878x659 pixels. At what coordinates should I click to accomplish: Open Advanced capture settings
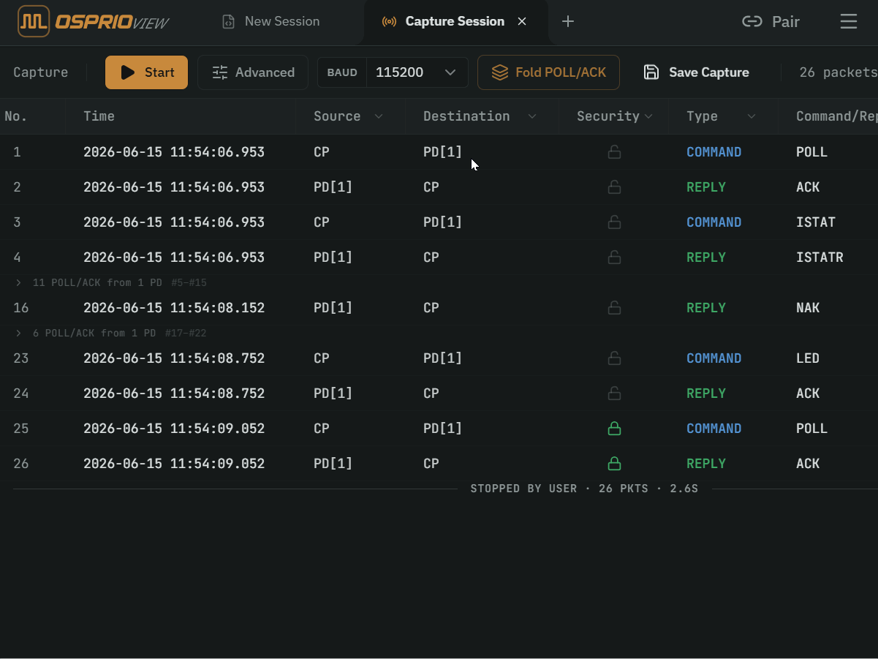tap(253, 72)
